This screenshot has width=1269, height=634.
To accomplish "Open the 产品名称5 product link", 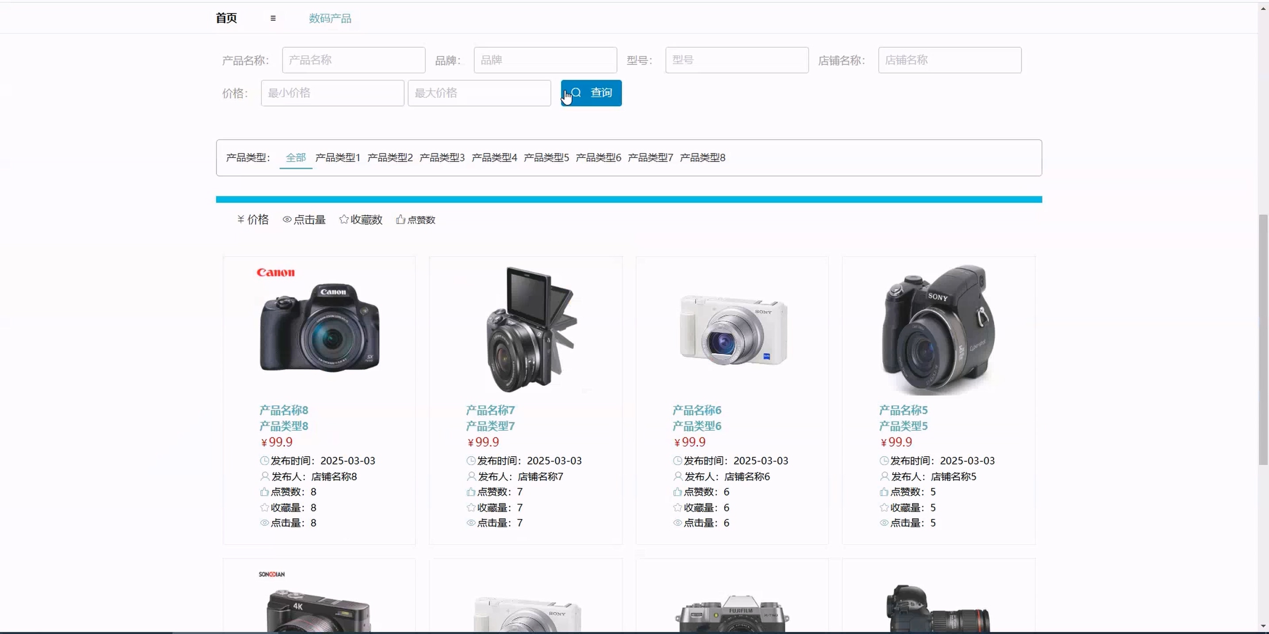I will (x=903, y=410).
